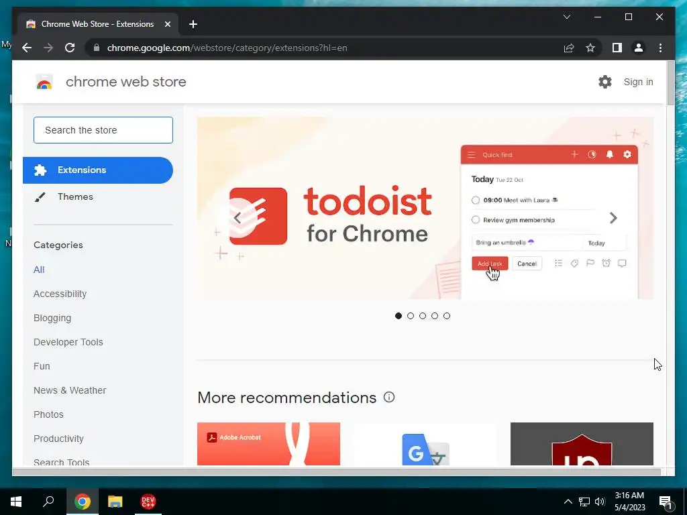Open the Google Translate extension card
687x515 pixels.
425,444
